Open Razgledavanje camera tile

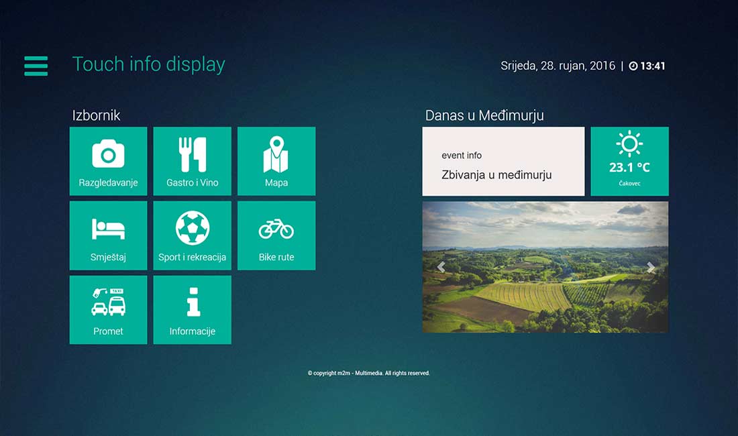click(x=108, y=162)
